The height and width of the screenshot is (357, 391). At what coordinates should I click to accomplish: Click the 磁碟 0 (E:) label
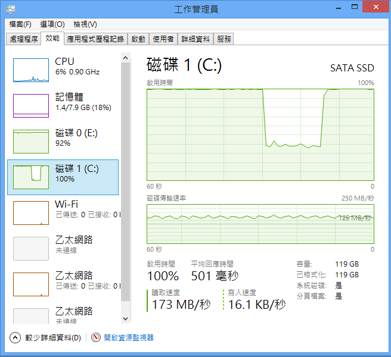click(x=76, y=133)
